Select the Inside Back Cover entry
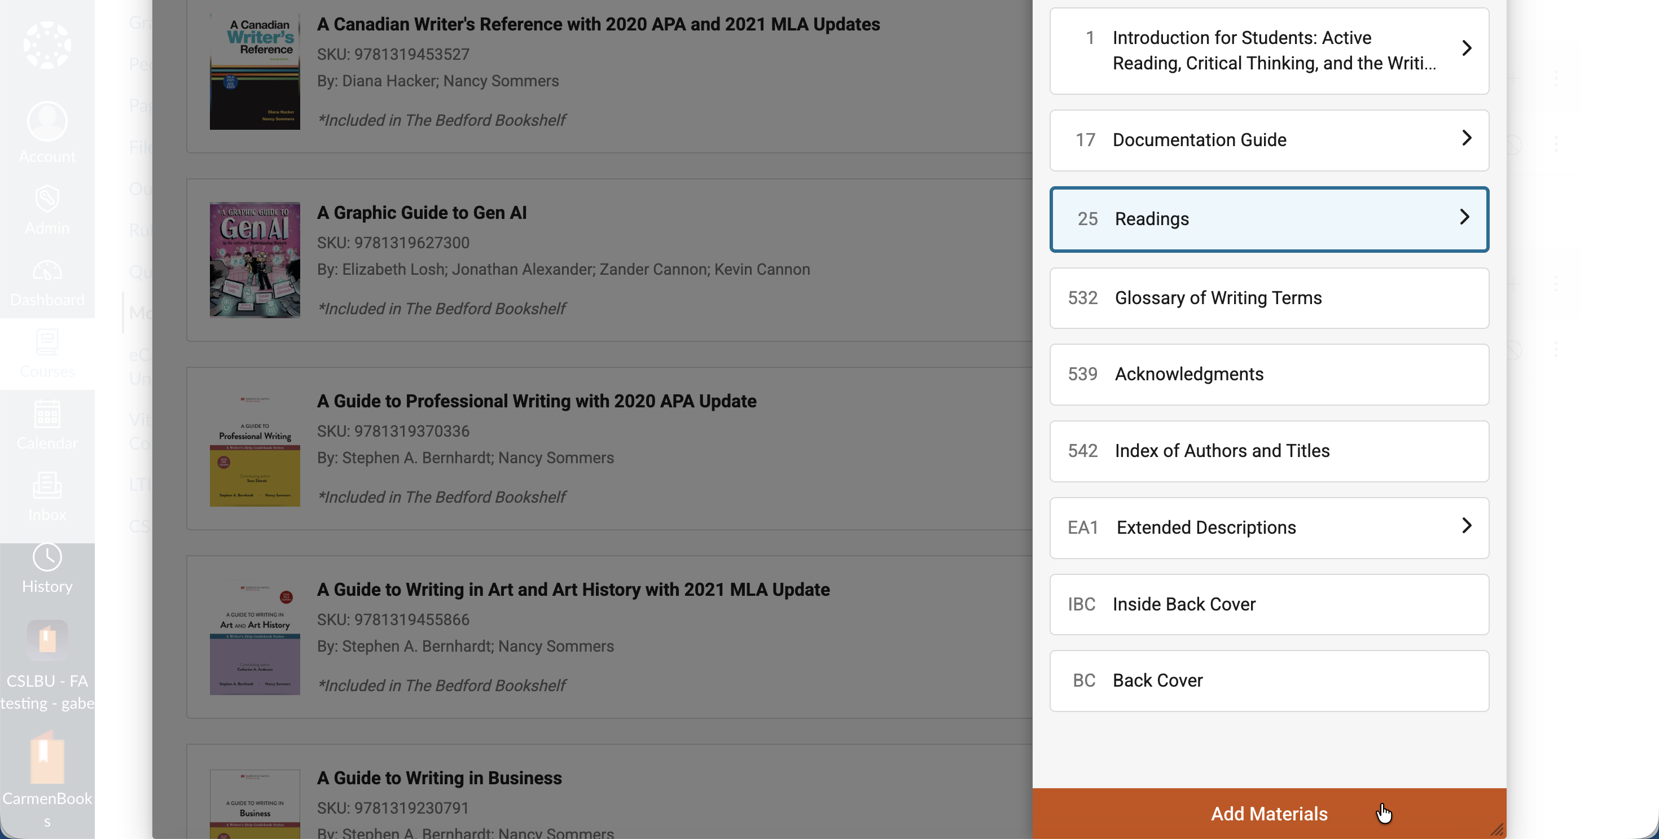Screen dimensions: 1659x839 click(x=1269, y=604)
